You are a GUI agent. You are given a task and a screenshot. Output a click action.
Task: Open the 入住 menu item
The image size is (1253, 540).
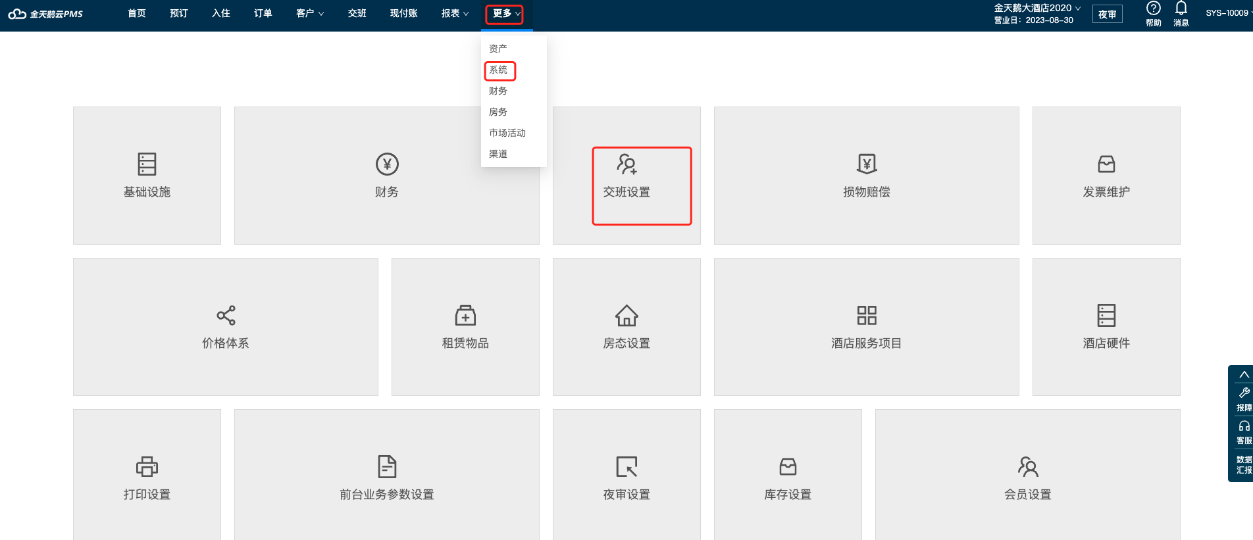221,13
